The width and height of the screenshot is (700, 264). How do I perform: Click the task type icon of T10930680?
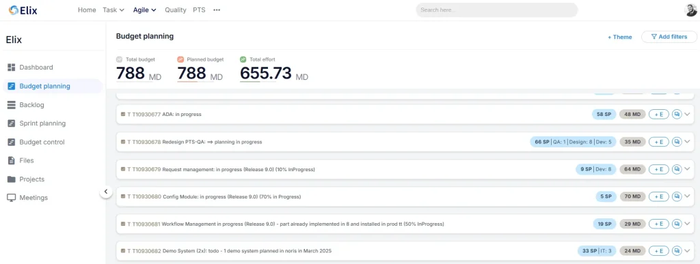coord(123,196)
